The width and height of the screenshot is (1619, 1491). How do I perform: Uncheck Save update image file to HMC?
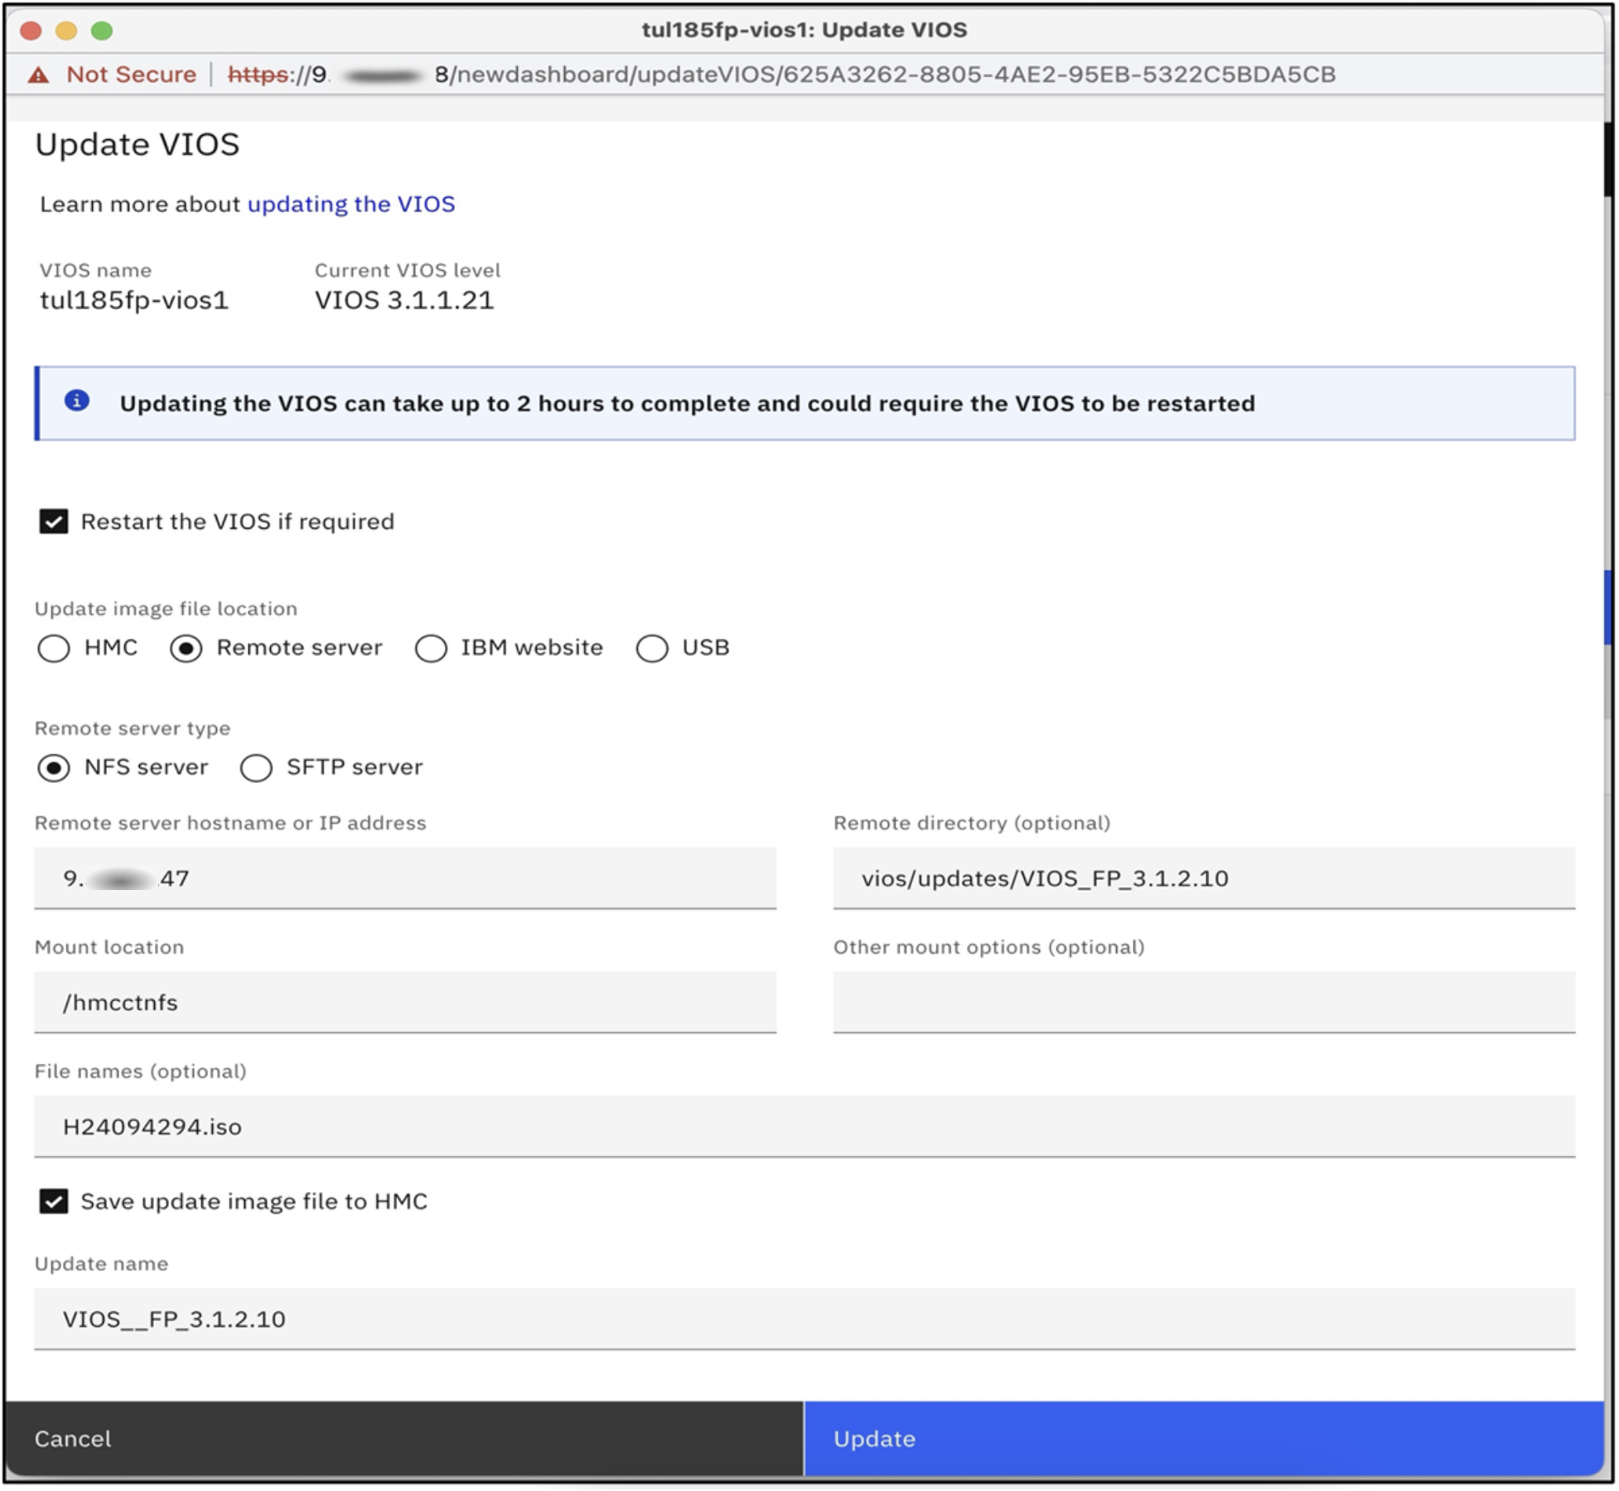coord(53,1201)
